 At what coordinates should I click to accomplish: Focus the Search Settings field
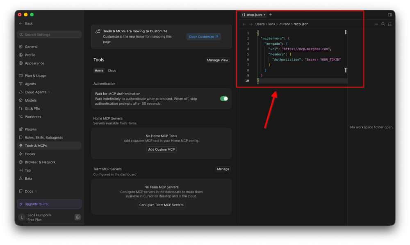point(49,34)
